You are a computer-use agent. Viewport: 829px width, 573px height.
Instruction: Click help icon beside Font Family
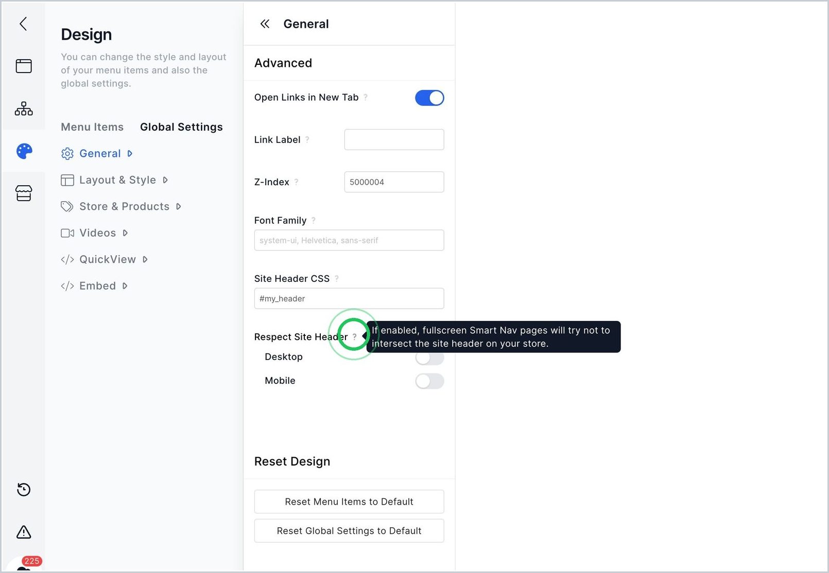coord(314,220)
